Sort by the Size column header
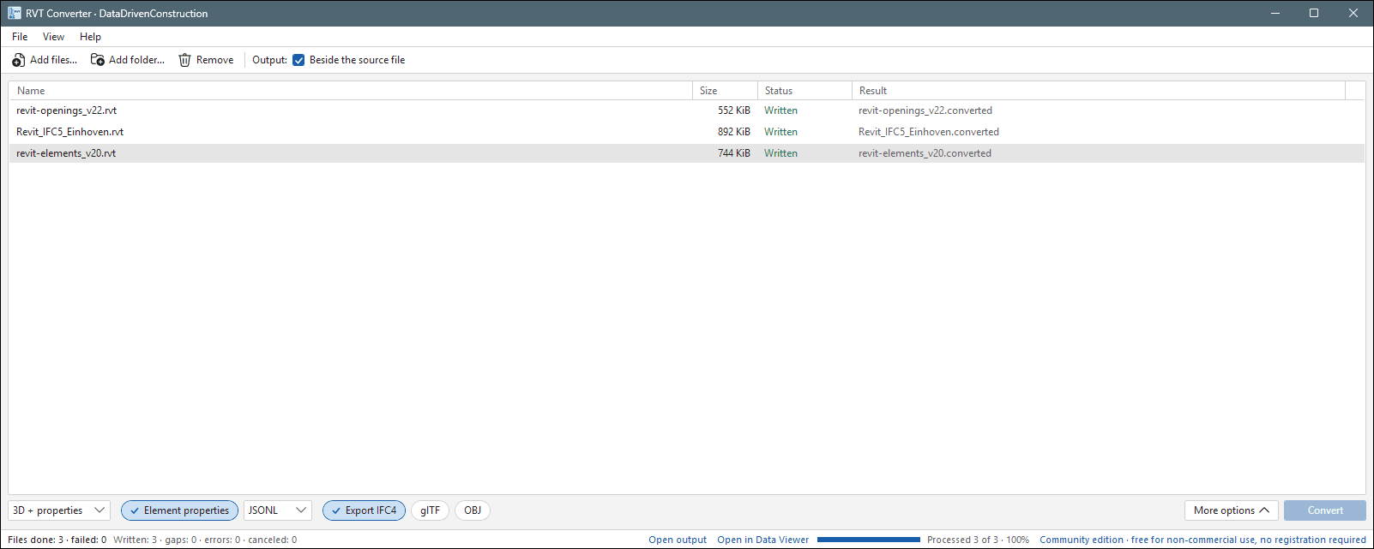1374x549 pixels. tap(725, 91)
